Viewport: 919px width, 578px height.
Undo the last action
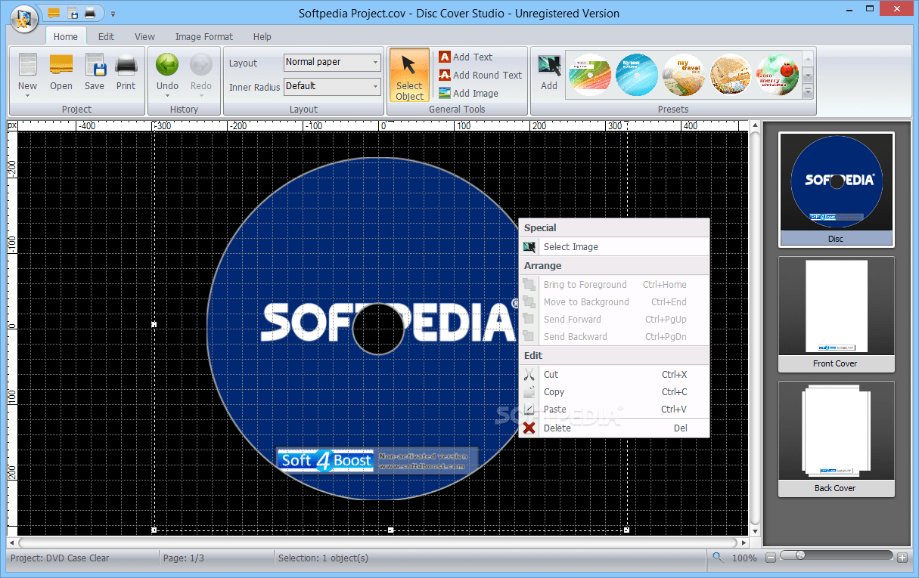pos(166,72)
